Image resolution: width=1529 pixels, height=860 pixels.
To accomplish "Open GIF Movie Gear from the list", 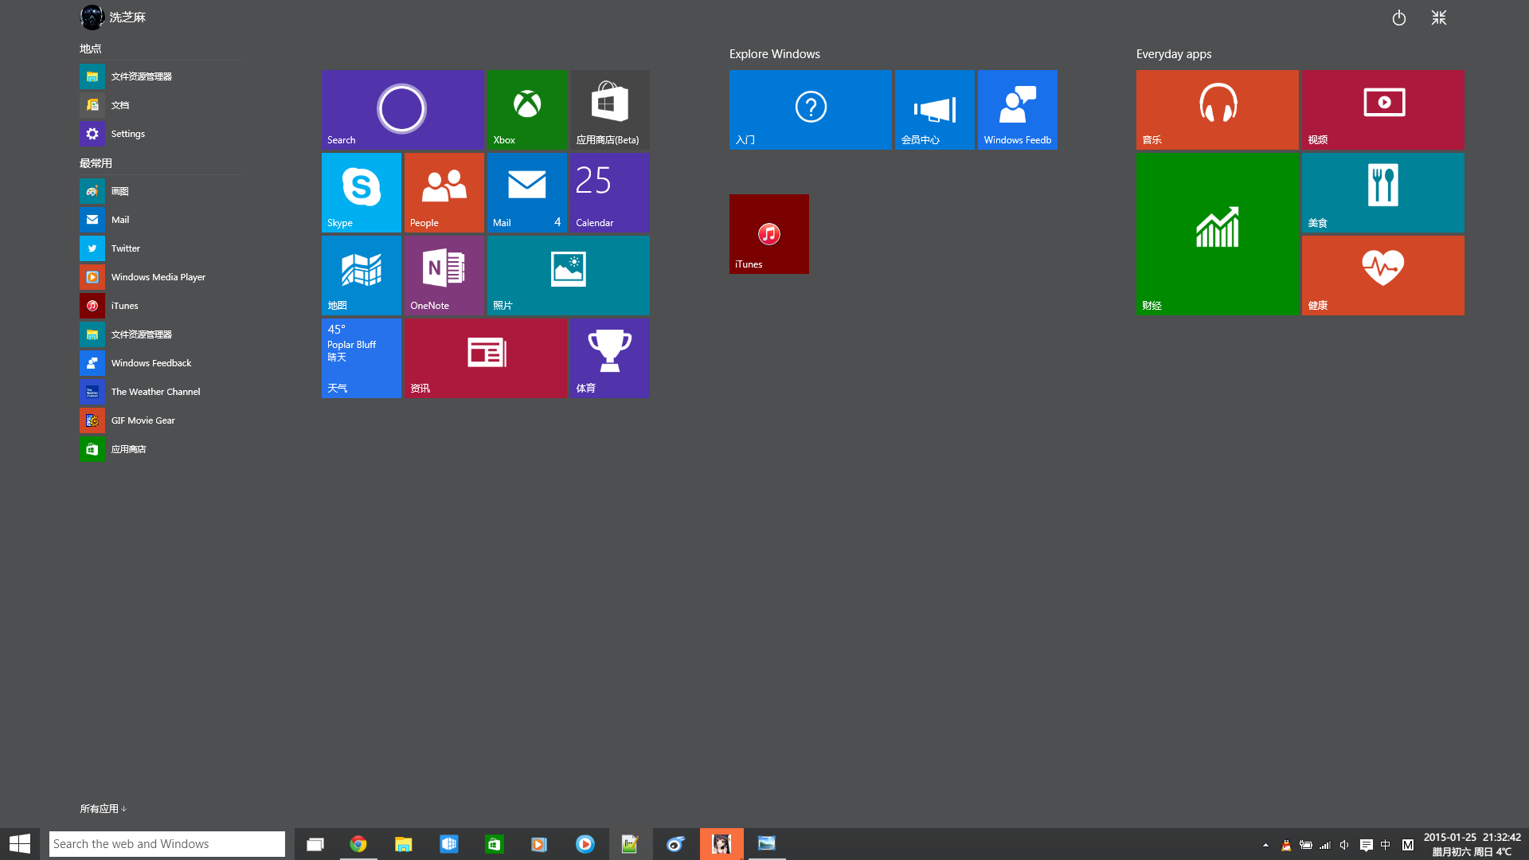I will pos(160,420).
